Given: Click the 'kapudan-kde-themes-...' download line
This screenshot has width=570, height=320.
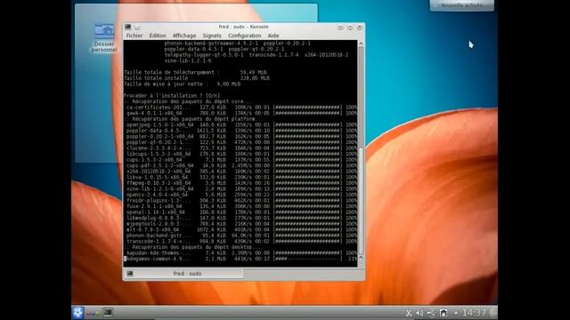Looking at the screenshot, I should point(240,252).
